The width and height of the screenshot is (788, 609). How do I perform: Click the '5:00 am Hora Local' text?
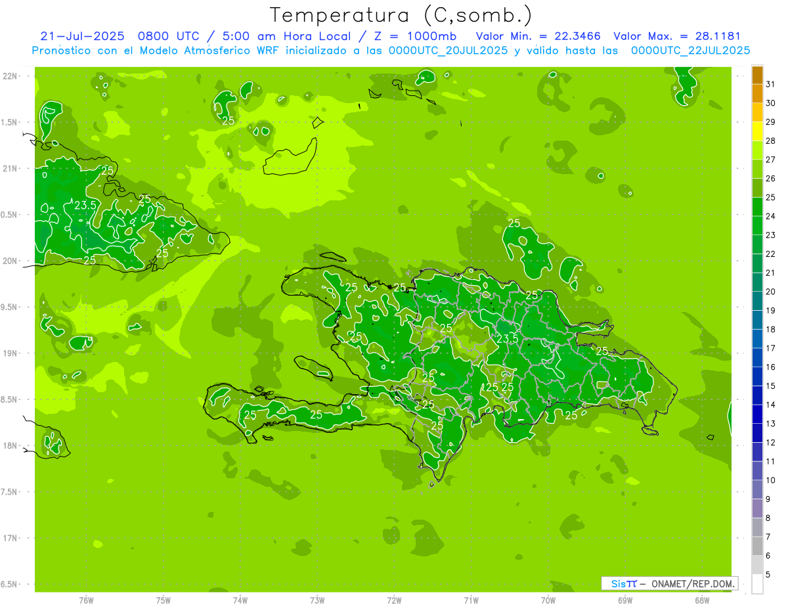click(x=286, y=36)
